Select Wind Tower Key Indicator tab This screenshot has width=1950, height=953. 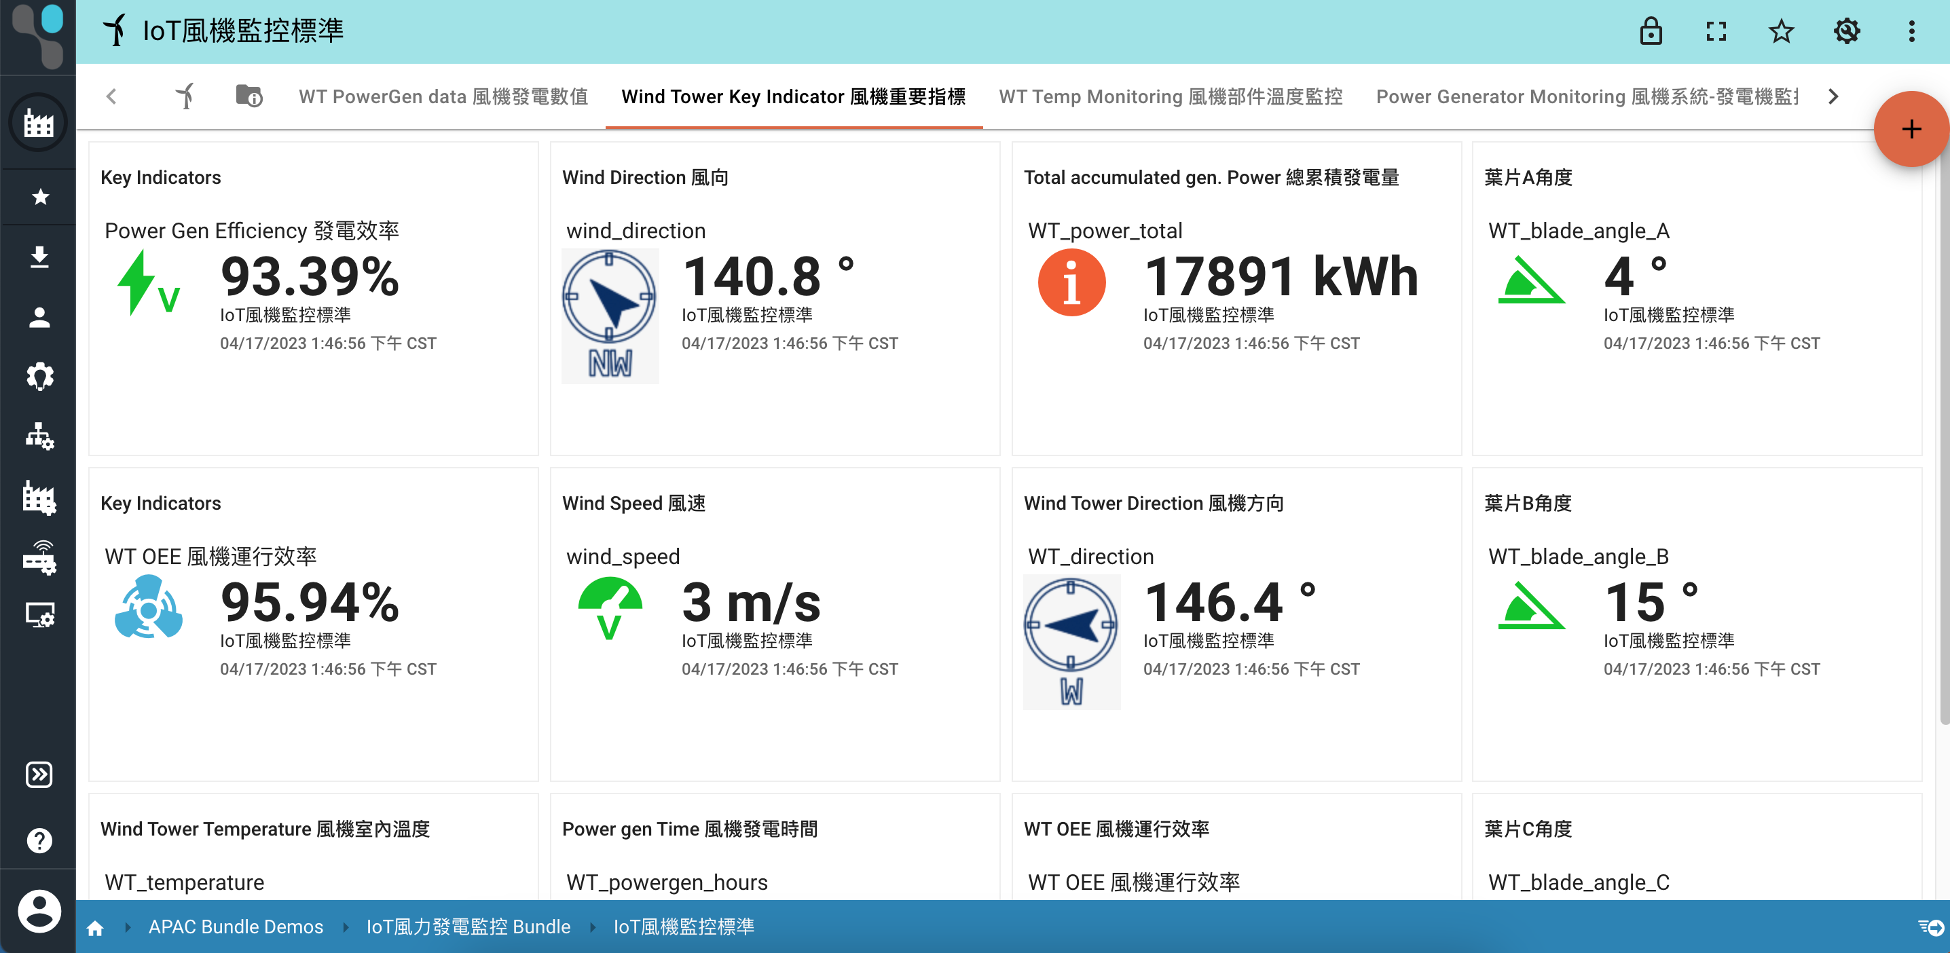pyautogui.click(x=793, y=97)
